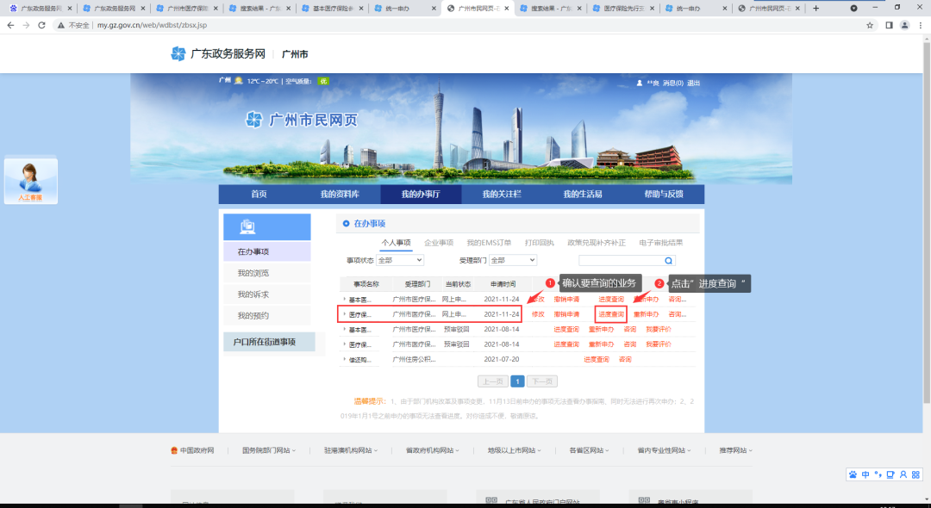
Task: Click into the search text field above the table
Action: pyautogui.click(x=620, y=260)
